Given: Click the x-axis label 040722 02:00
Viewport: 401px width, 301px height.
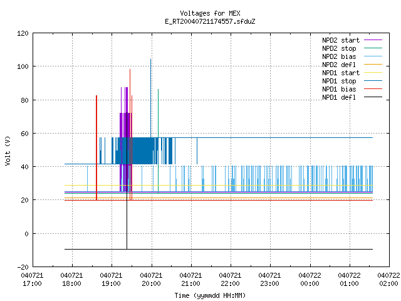Looking at the screenshot, I should 388,280.
